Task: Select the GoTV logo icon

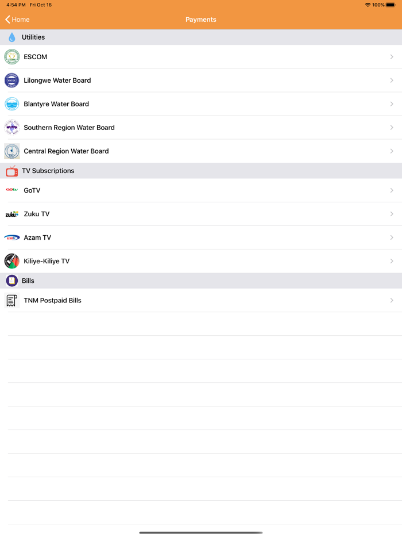Action: 11,190
